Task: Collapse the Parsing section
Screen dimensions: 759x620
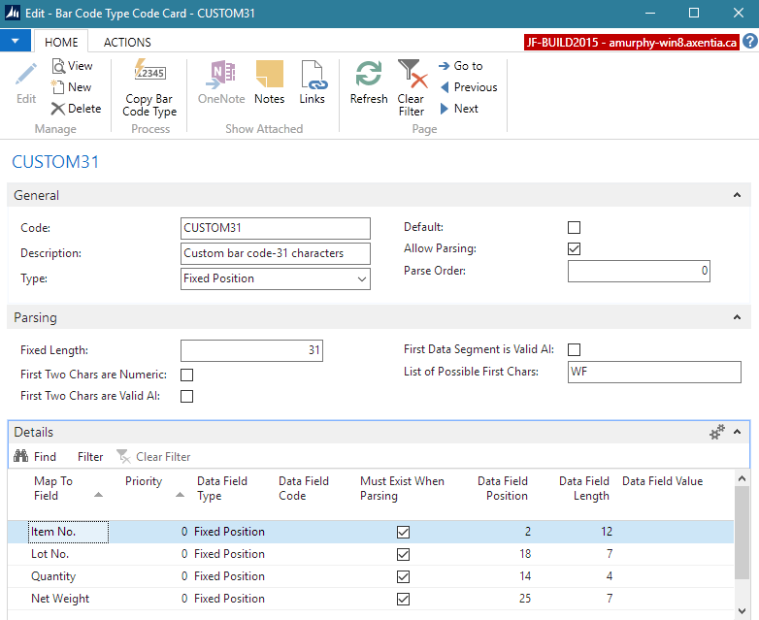Action: (x=737, y=317)
